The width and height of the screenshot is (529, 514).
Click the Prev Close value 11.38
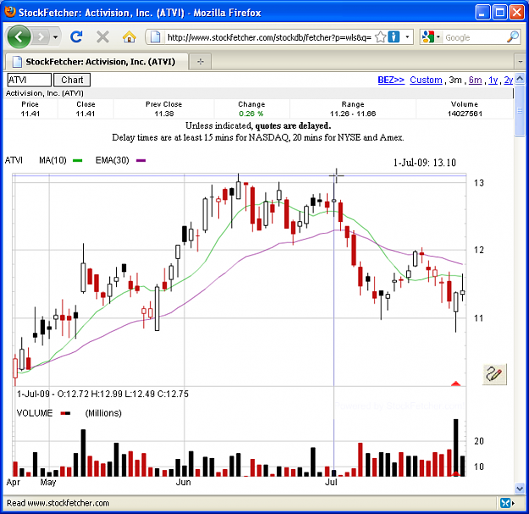[163, 113]
